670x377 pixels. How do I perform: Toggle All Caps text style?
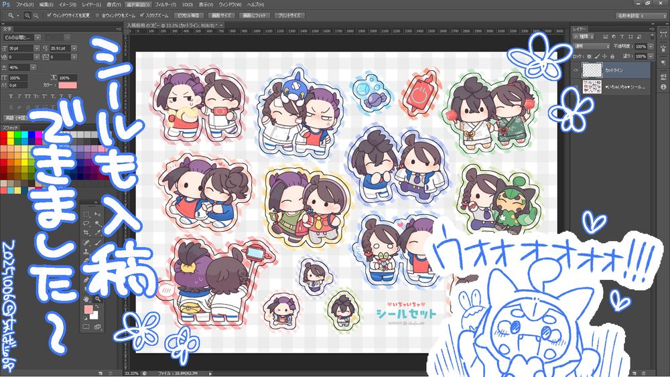pos(27,96)
